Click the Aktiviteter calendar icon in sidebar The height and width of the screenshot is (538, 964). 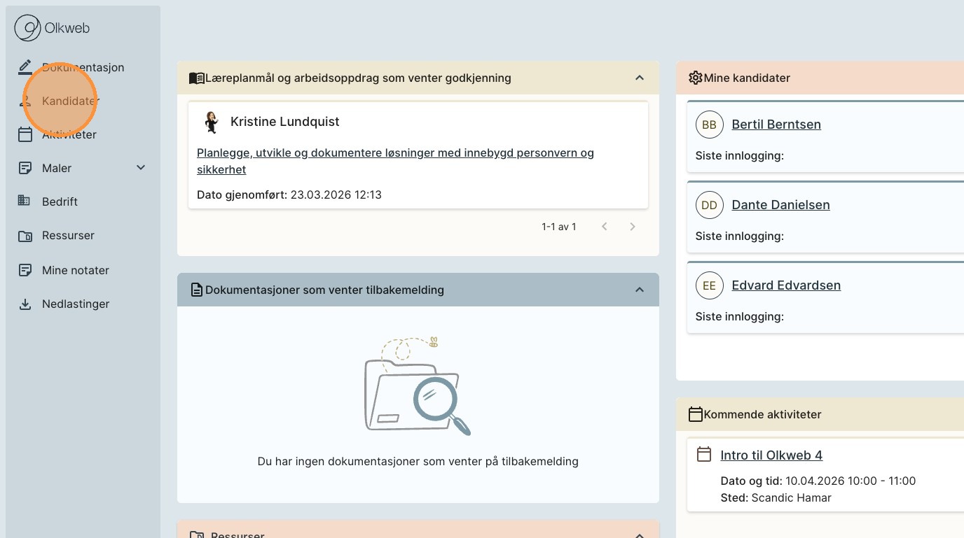point(25,134)
